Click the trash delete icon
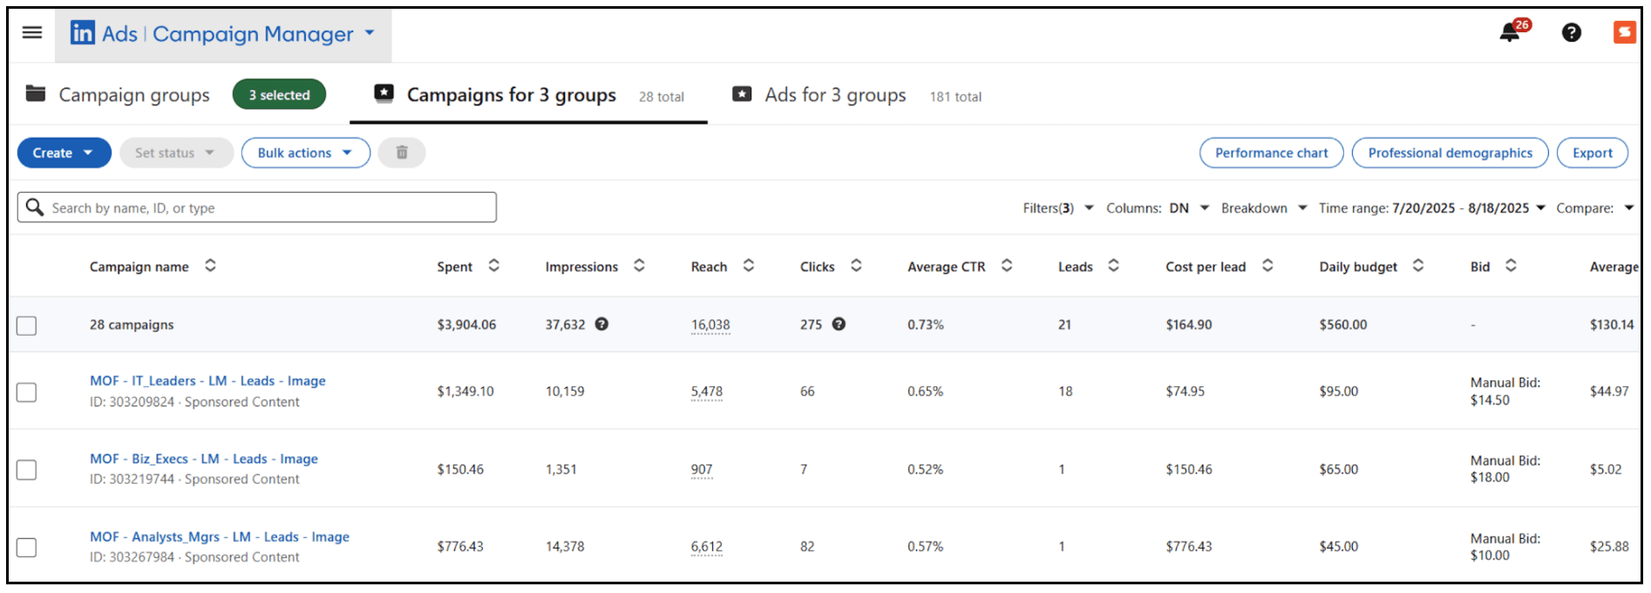The height and width of the screenshot is (593, 1651). pos(402,153)
